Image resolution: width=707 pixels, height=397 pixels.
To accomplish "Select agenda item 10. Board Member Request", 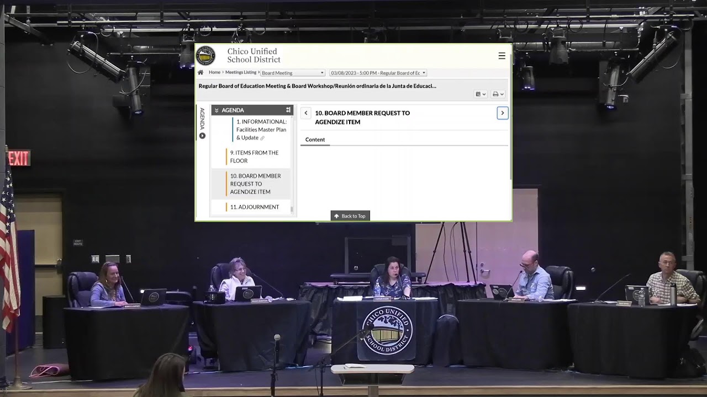I will click(x=256, y=184).
